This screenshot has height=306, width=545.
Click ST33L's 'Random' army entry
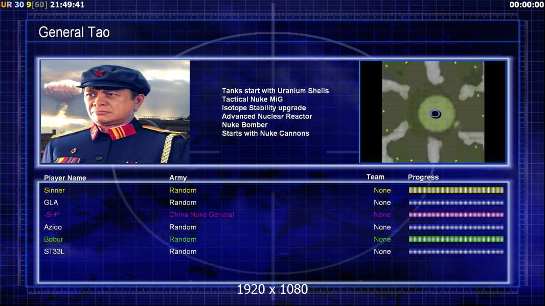click(183, 251)
